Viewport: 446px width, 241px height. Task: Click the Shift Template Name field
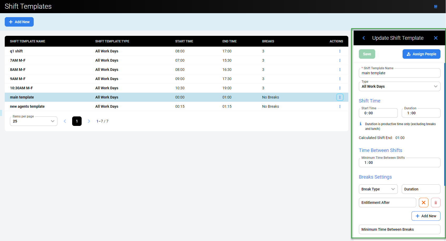pos(399,73)
